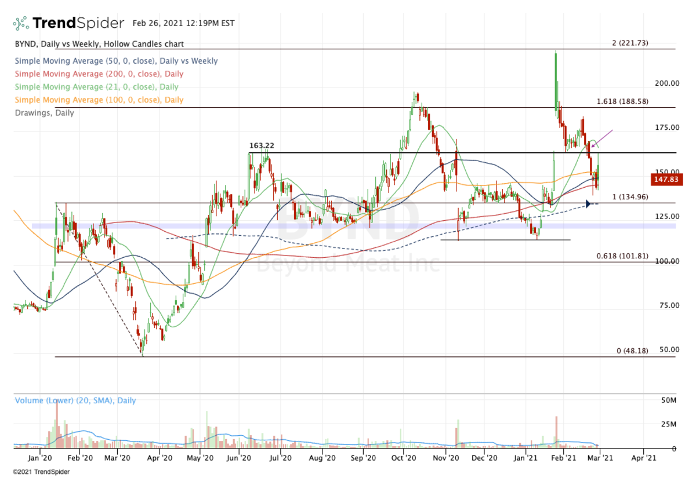The width and height of the screenshot is (696, 478).
Task: Click the TrendSpider brand name text
Action: 78,23
